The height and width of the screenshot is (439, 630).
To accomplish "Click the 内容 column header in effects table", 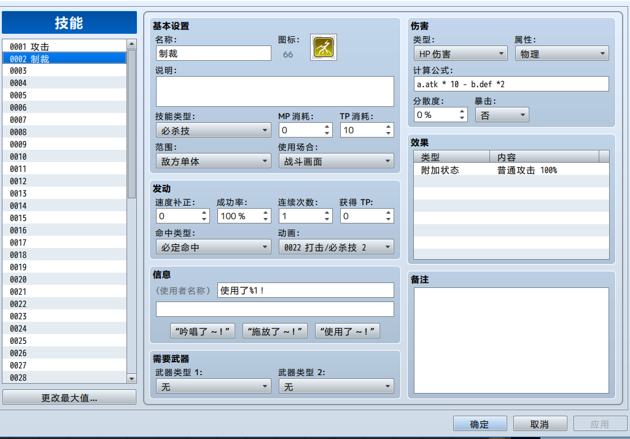I will click(x=544, y=157).
